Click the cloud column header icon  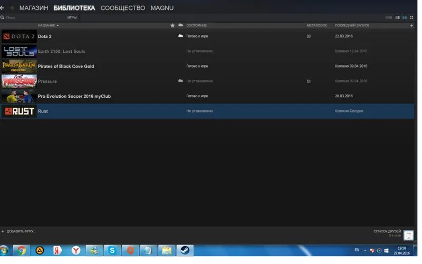(x=180, y=25)
